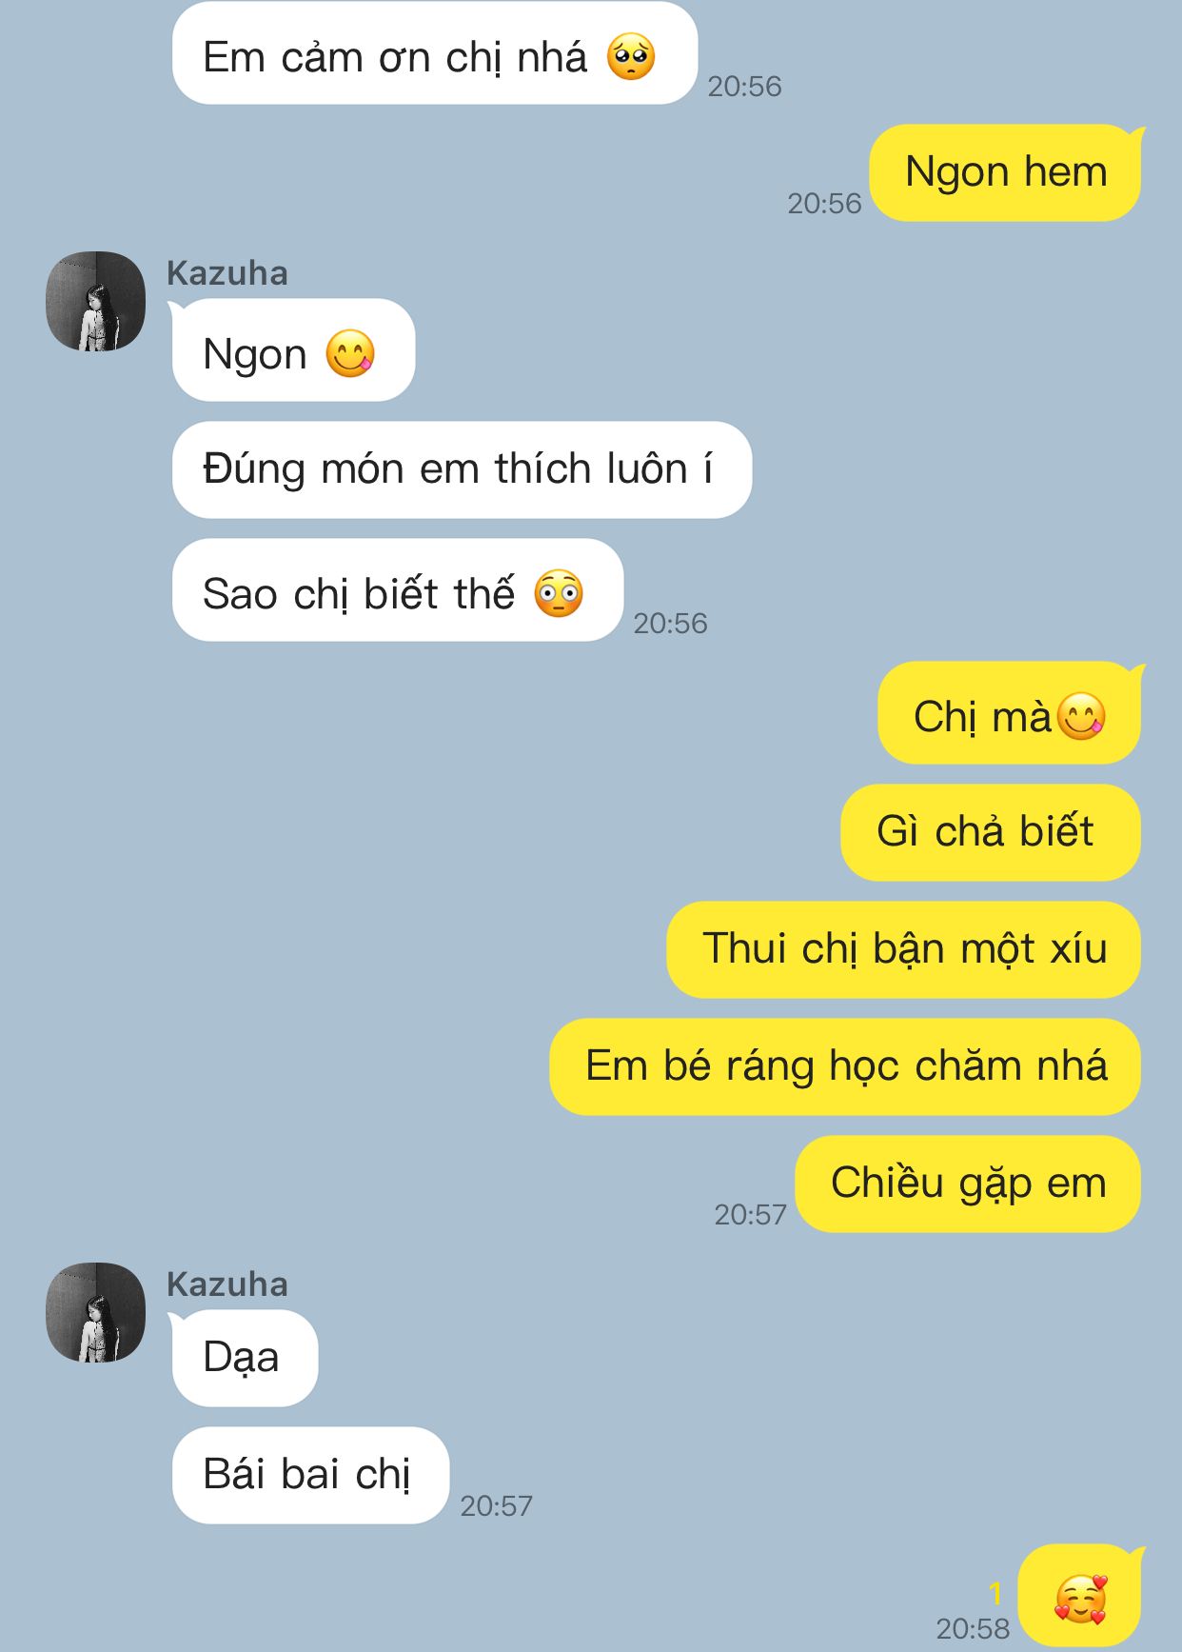Open Kazuha's lower profile avatar

coord(95,1312)
